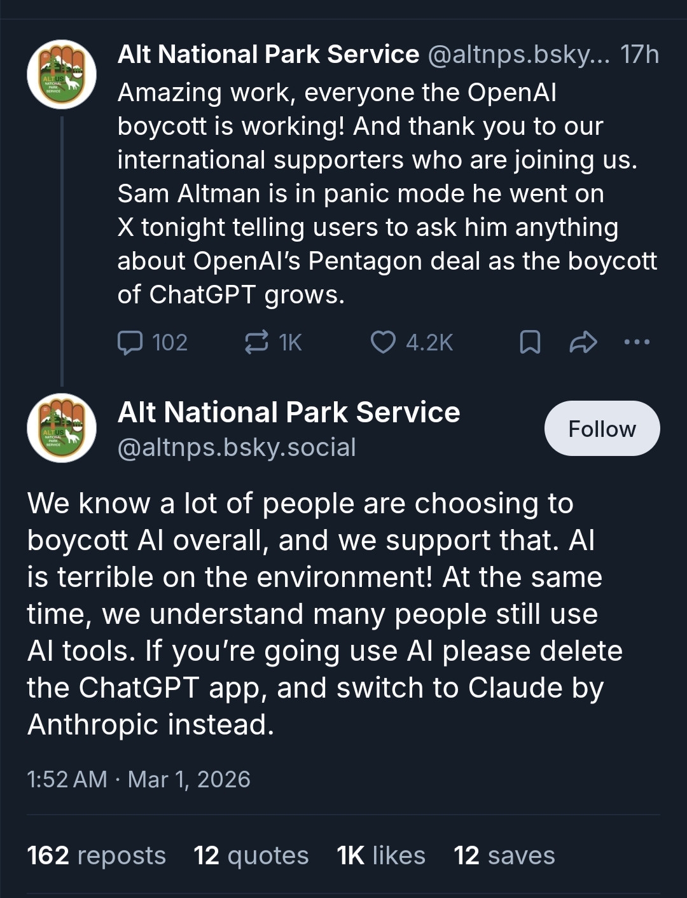Image resolution: width=687 pixels, height=898 pixels.
Task: Click the truncated @altnps.bsky... handle in top post
Action: [x=518, y=55]
